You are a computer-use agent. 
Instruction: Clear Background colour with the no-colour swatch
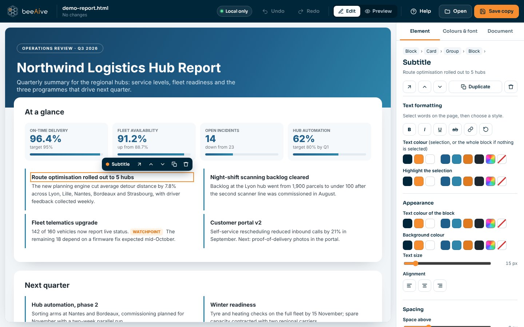[x=502, y=245]
